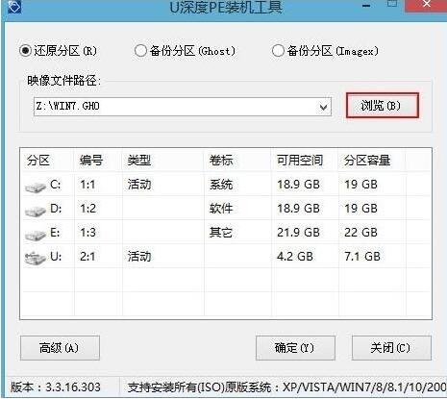Click the 其它 volume label

coord(221,233)
